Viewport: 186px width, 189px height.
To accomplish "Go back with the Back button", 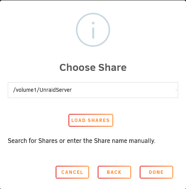I will click(114, 172).
